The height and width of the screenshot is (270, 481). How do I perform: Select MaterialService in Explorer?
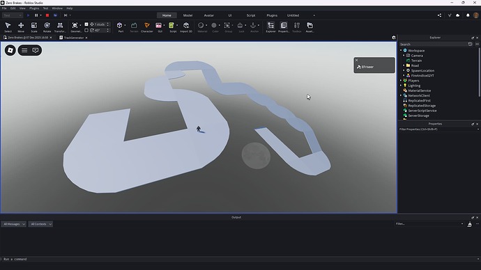click(419, 90)
